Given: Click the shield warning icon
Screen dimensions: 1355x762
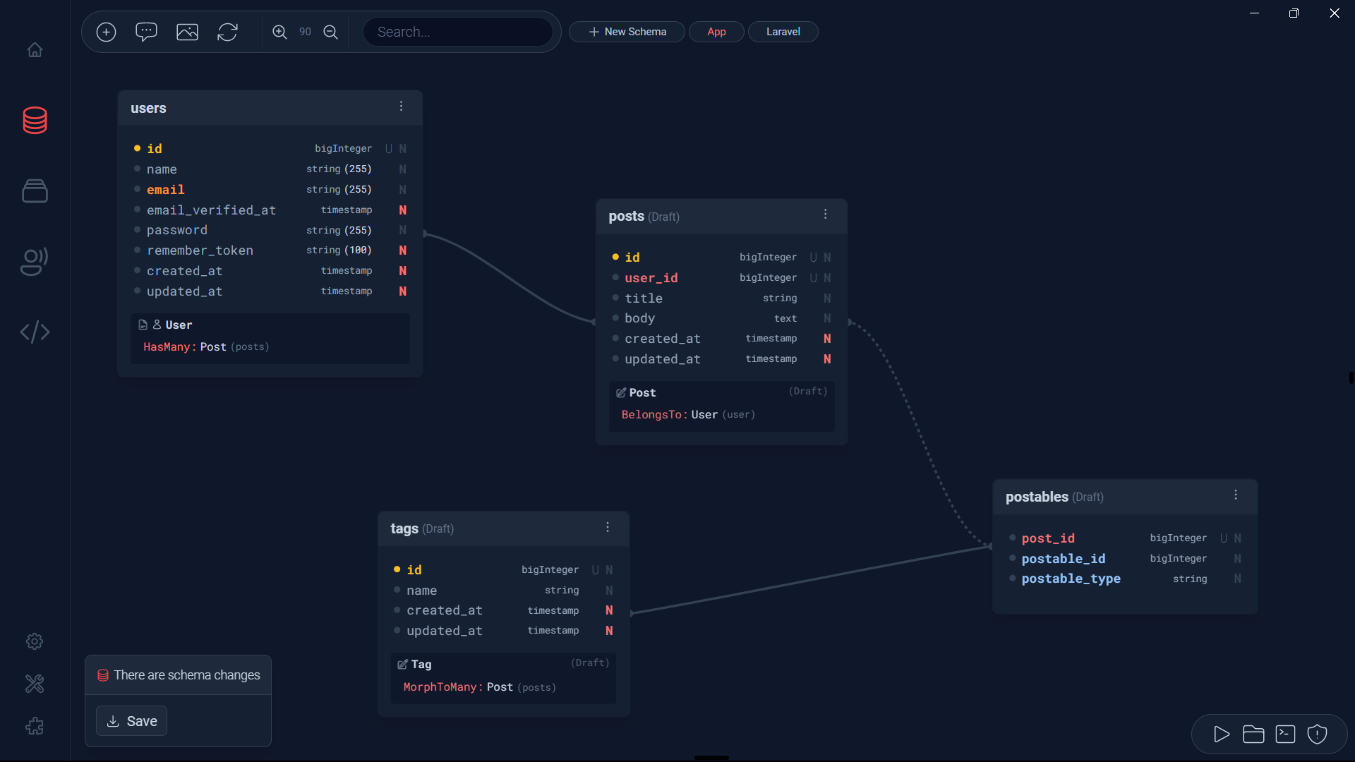Looking at the screenshot, I should tap(1317, 734).
